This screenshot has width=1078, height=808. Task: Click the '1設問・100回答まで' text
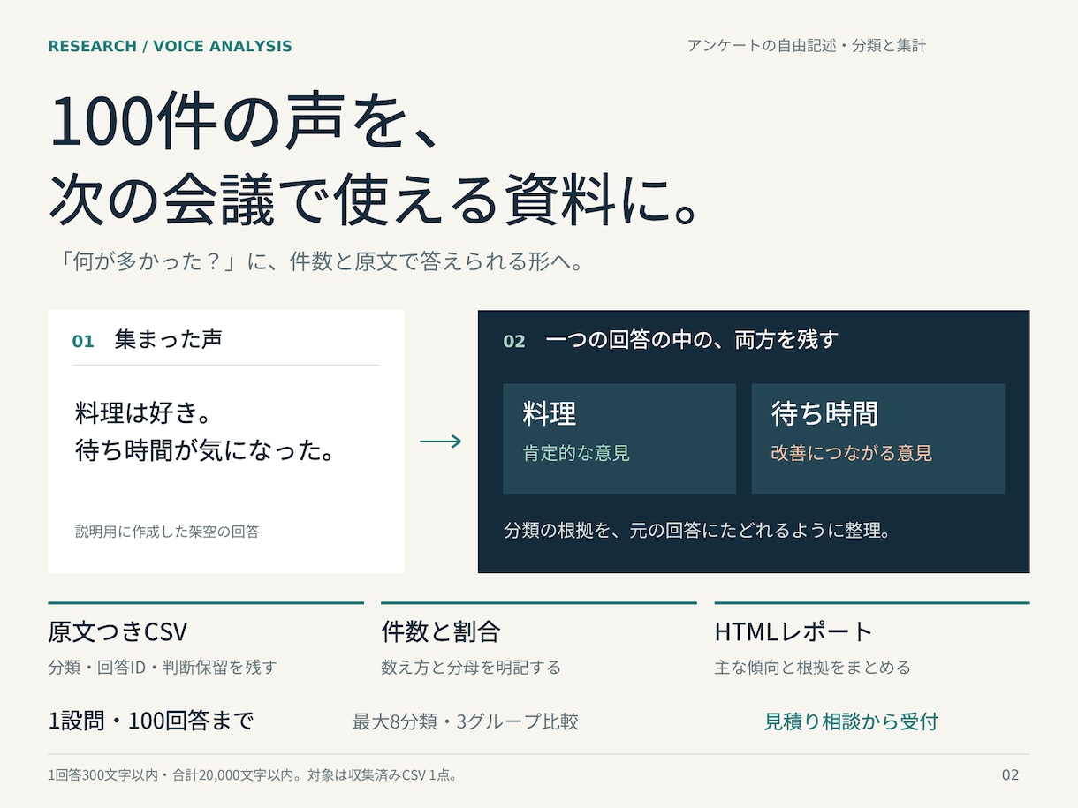point(151,721)
